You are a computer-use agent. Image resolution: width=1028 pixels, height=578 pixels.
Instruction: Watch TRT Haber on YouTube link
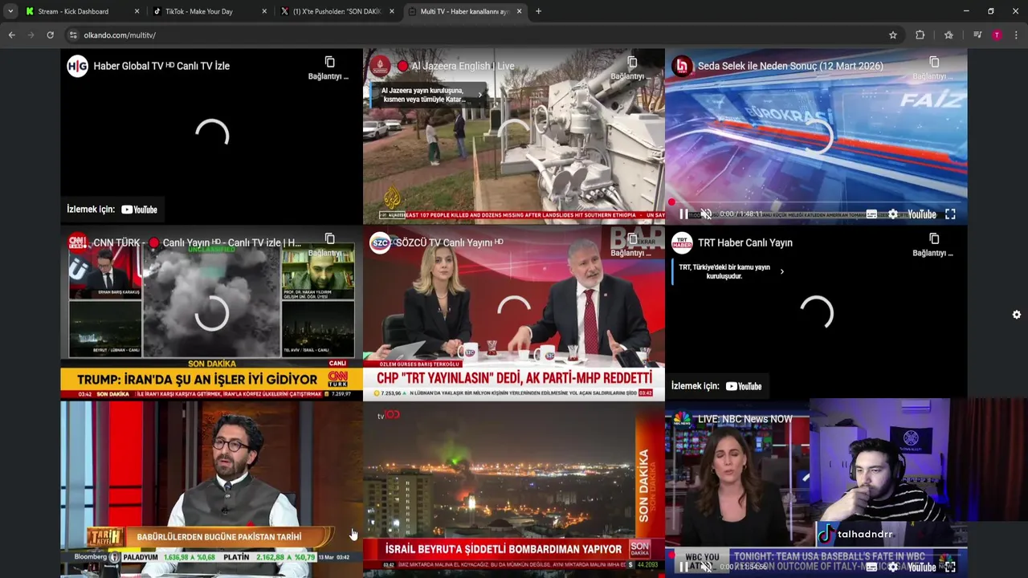716,386
